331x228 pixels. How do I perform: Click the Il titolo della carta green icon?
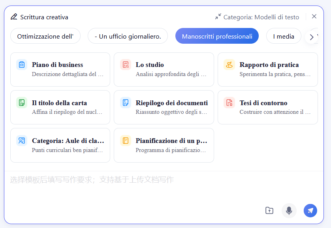[x=22, y=103]
